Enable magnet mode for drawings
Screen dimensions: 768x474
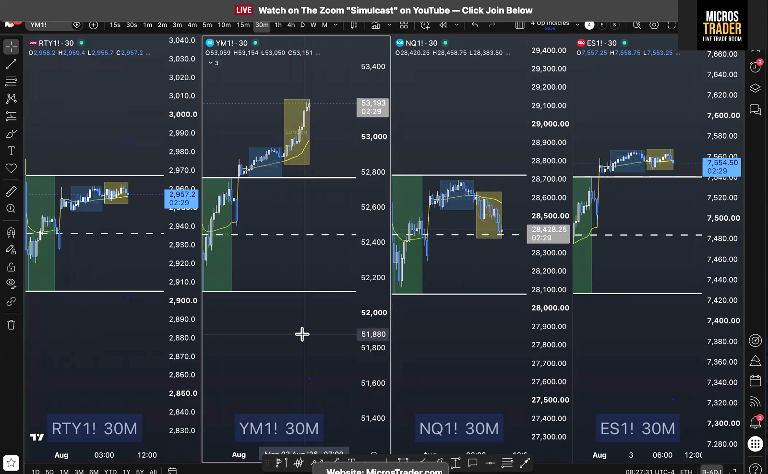11,233
